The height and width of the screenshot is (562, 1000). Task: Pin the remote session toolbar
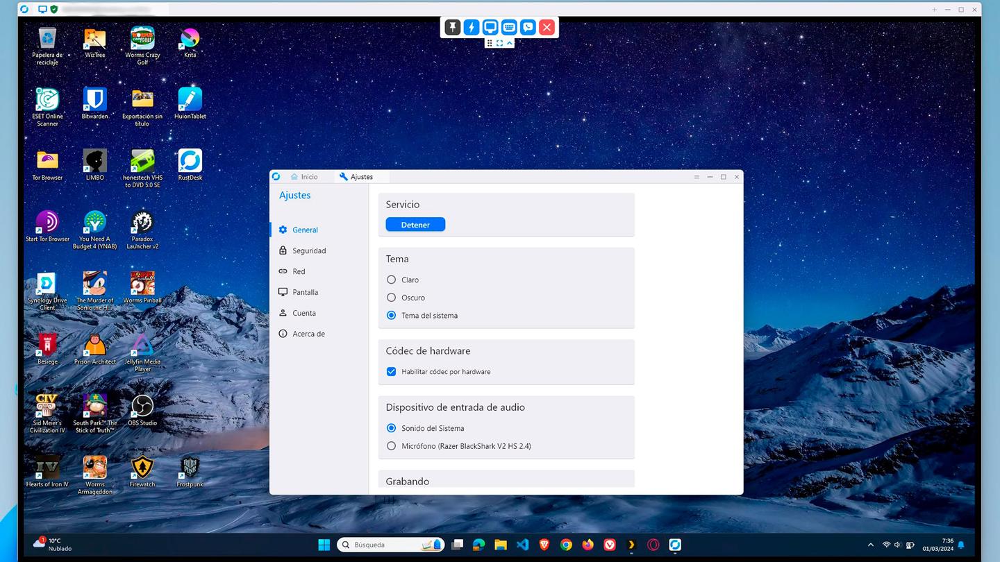point(452,28)
